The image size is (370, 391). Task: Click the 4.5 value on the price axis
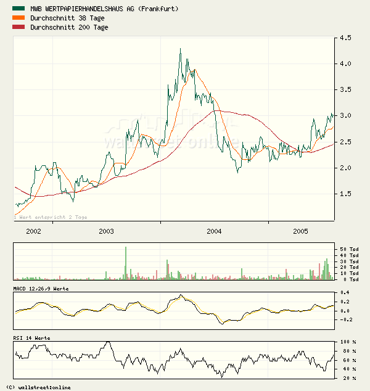click(x=345, y=38)
